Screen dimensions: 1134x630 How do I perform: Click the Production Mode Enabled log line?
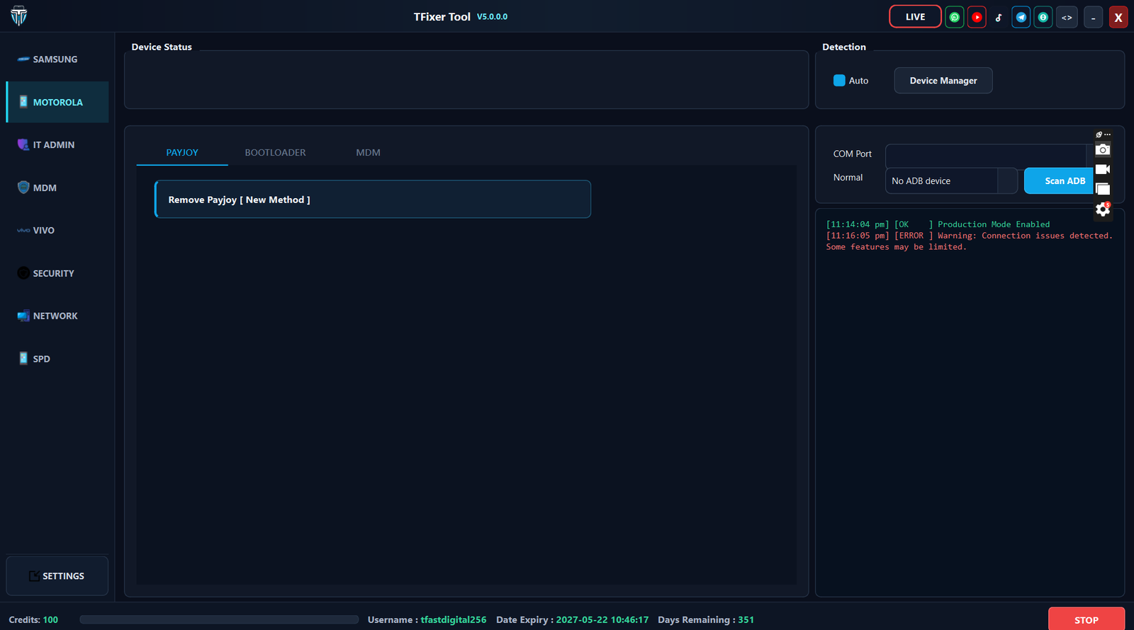pyautogui.click(x=938, y=224)
